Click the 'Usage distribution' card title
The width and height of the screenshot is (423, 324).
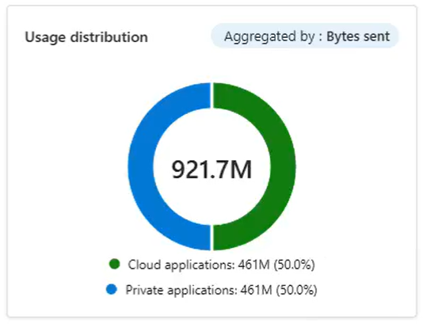click(x=86, y=37)
